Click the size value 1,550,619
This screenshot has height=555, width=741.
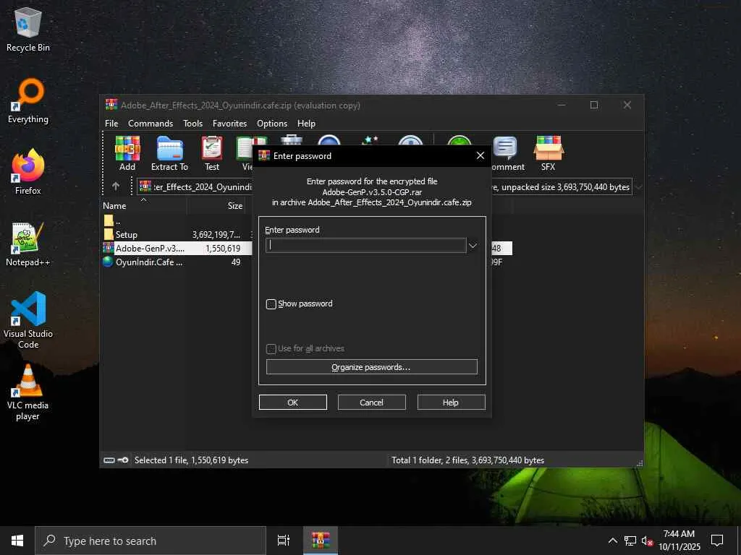(x=223, y=249)
